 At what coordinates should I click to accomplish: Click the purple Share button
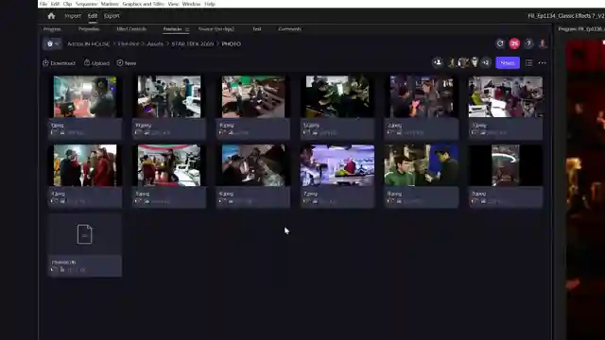[x=508, y=63]
